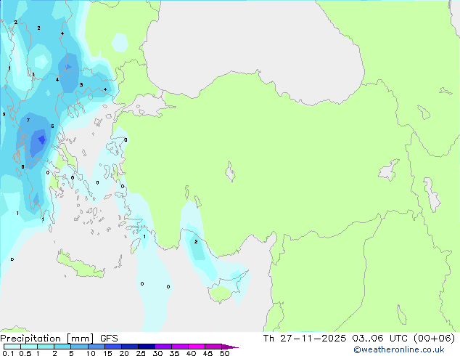Select the 40–45 mm magenta legend swatch
This screenshot has height=356, width=460.
[x=197, y=347]
